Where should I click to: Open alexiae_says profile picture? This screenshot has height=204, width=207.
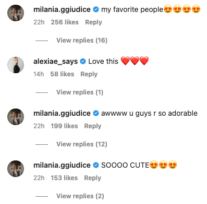point(16,65)
